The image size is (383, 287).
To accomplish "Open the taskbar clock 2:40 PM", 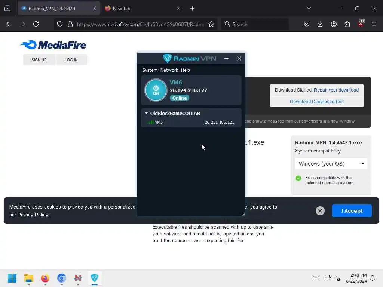I will 356,278.
